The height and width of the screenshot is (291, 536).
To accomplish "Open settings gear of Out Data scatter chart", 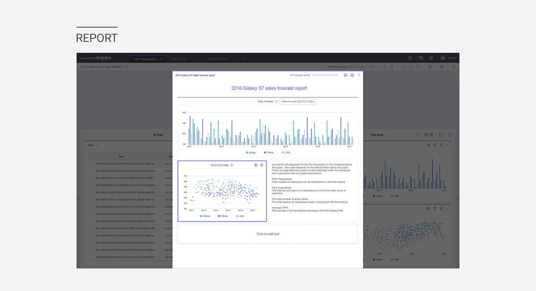I will 428,208.
